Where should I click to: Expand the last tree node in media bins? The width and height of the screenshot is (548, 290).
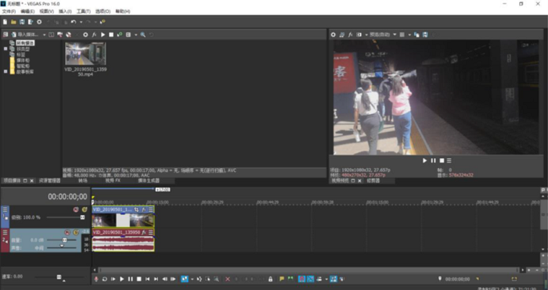(x=5, y=72)
